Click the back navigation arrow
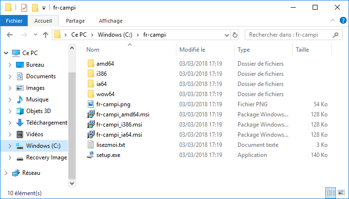 pyautogui.click(x=10, y=35)
